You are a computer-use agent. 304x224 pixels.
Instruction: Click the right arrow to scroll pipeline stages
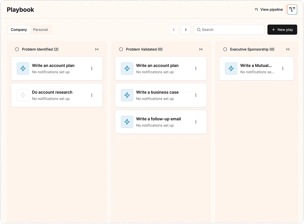186,30
